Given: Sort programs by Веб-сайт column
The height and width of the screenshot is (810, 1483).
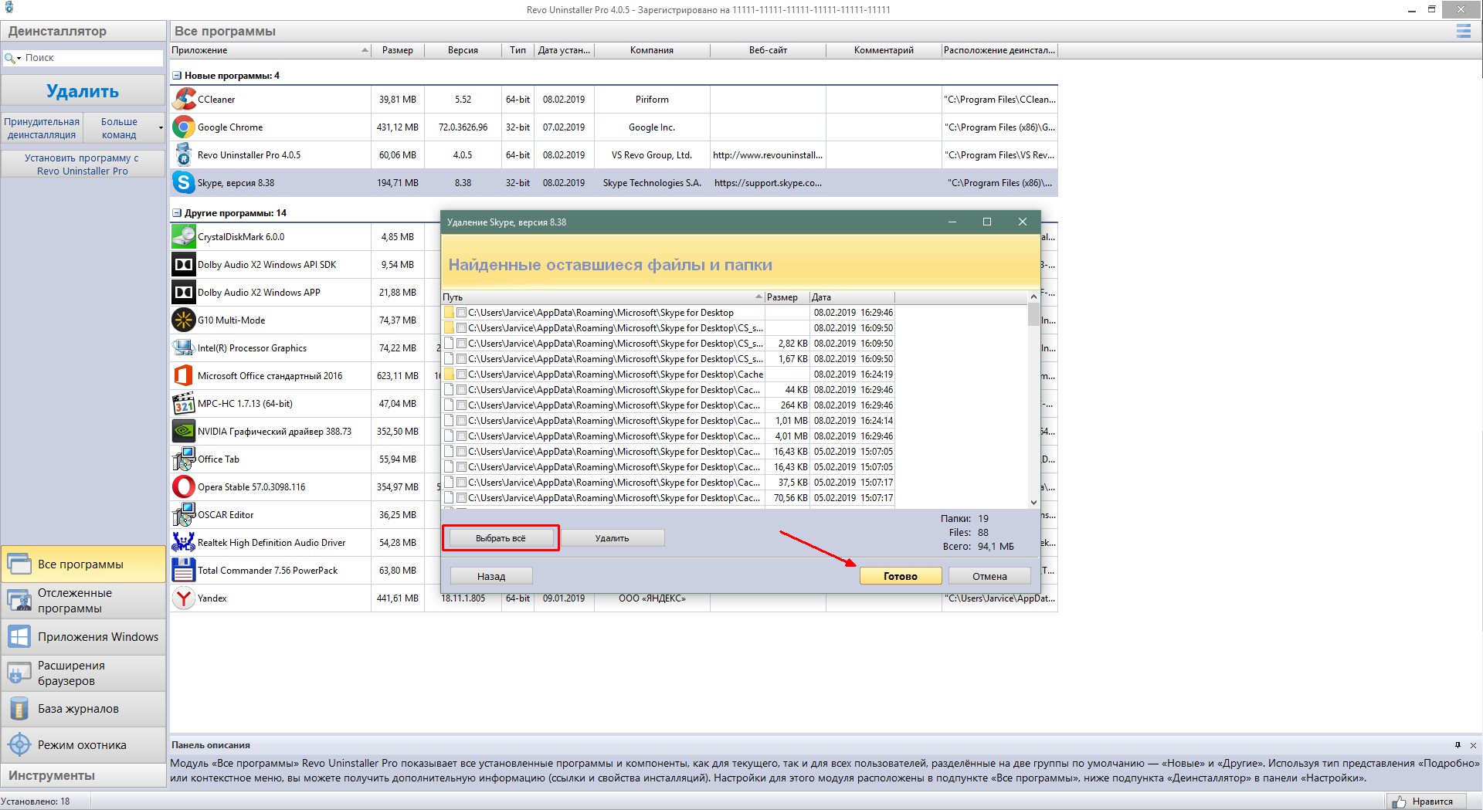Looking at the screenshot, I should click(x=768, y=50).
